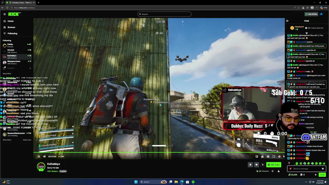Open the user avatar menu on Kick
329x185 pixels.
click(321, 14)
